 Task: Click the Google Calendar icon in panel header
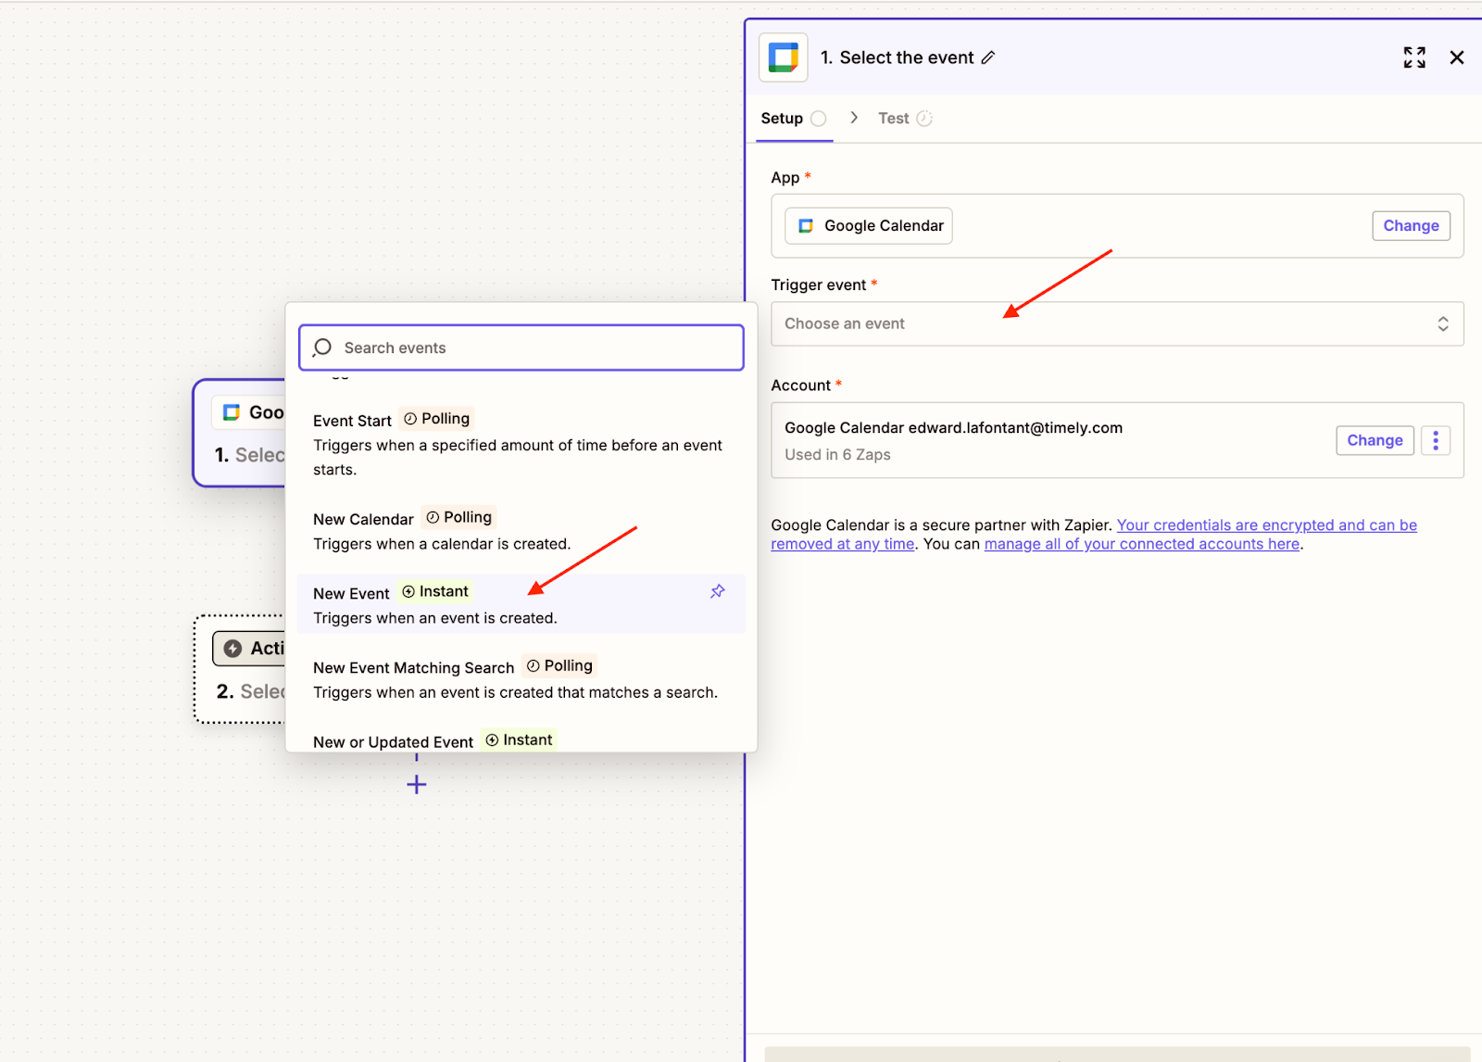[784, 57]
